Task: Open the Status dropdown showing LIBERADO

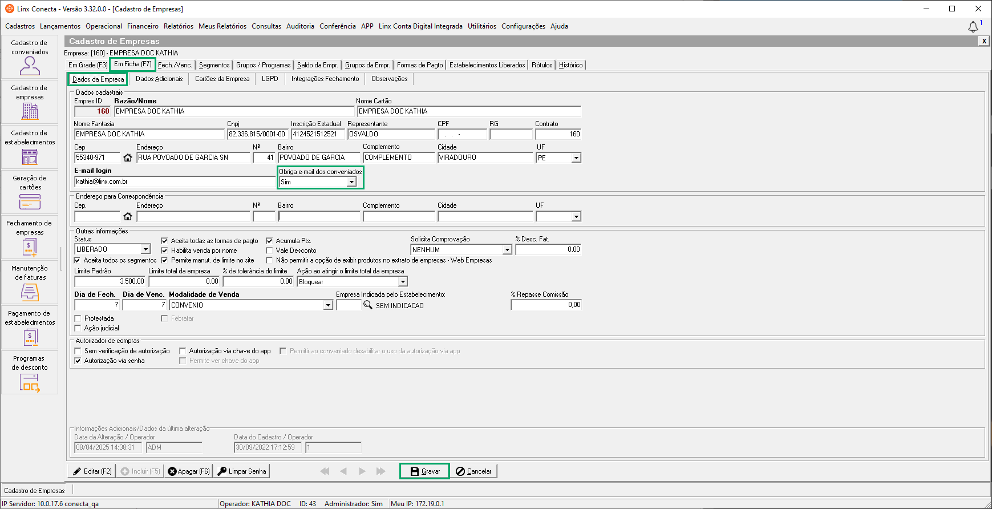Action: pyautogui.click(x=145, y=249)
